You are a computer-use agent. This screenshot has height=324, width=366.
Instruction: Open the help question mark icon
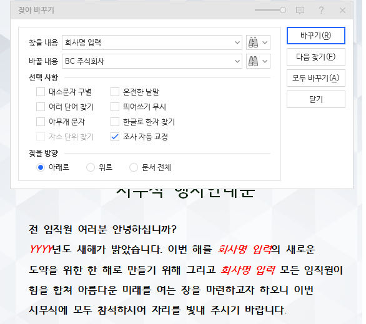321,10
